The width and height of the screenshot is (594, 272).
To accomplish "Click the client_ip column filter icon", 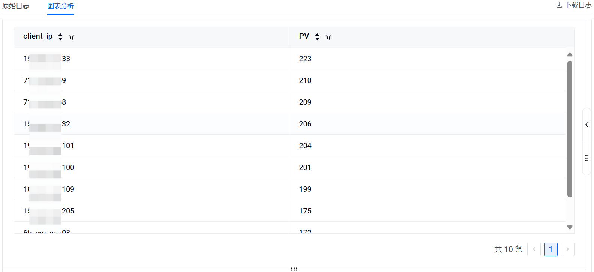I will pyautogui.click(x=72, y=37).
